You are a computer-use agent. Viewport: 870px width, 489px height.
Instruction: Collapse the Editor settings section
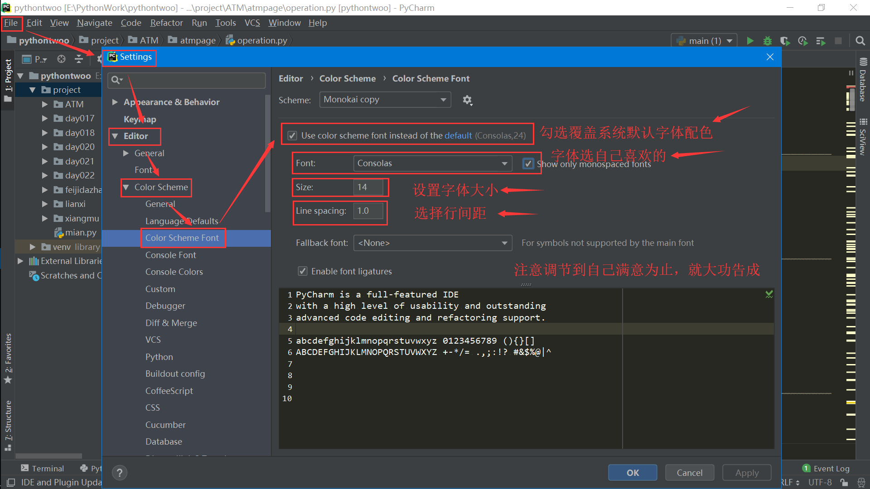click(x=115, y=136)
